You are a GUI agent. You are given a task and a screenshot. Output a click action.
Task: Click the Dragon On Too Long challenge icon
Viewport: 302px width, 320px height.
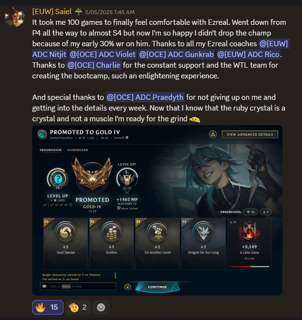coord(203,232)
